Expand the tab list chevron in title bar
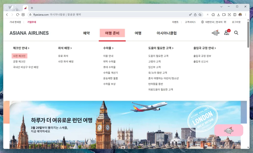Image resolution: width=253 pixels, height=153 pixels. pos(221,7)
